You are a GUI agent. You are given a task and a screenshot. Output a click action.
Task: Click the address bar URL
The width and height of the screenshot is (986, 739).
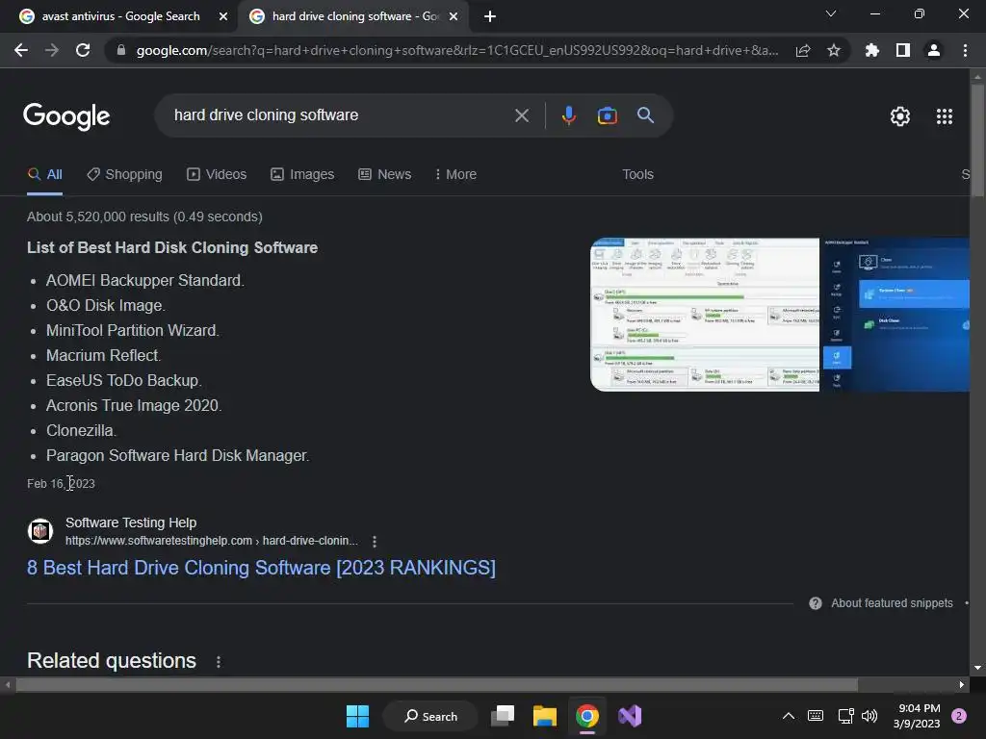pos(456,50)
